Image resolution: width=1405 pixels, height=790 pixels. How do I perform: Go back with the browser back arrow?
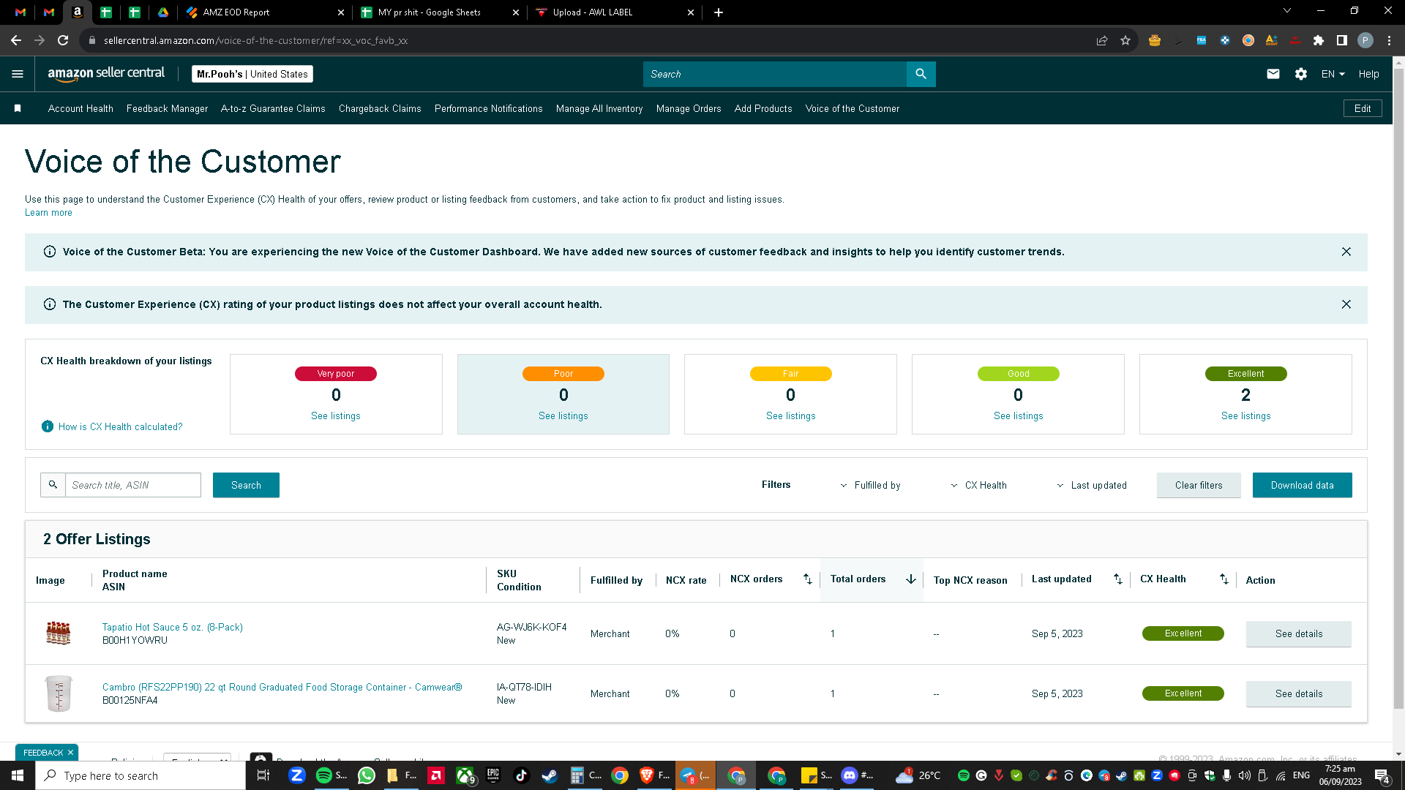click(16, 40)
